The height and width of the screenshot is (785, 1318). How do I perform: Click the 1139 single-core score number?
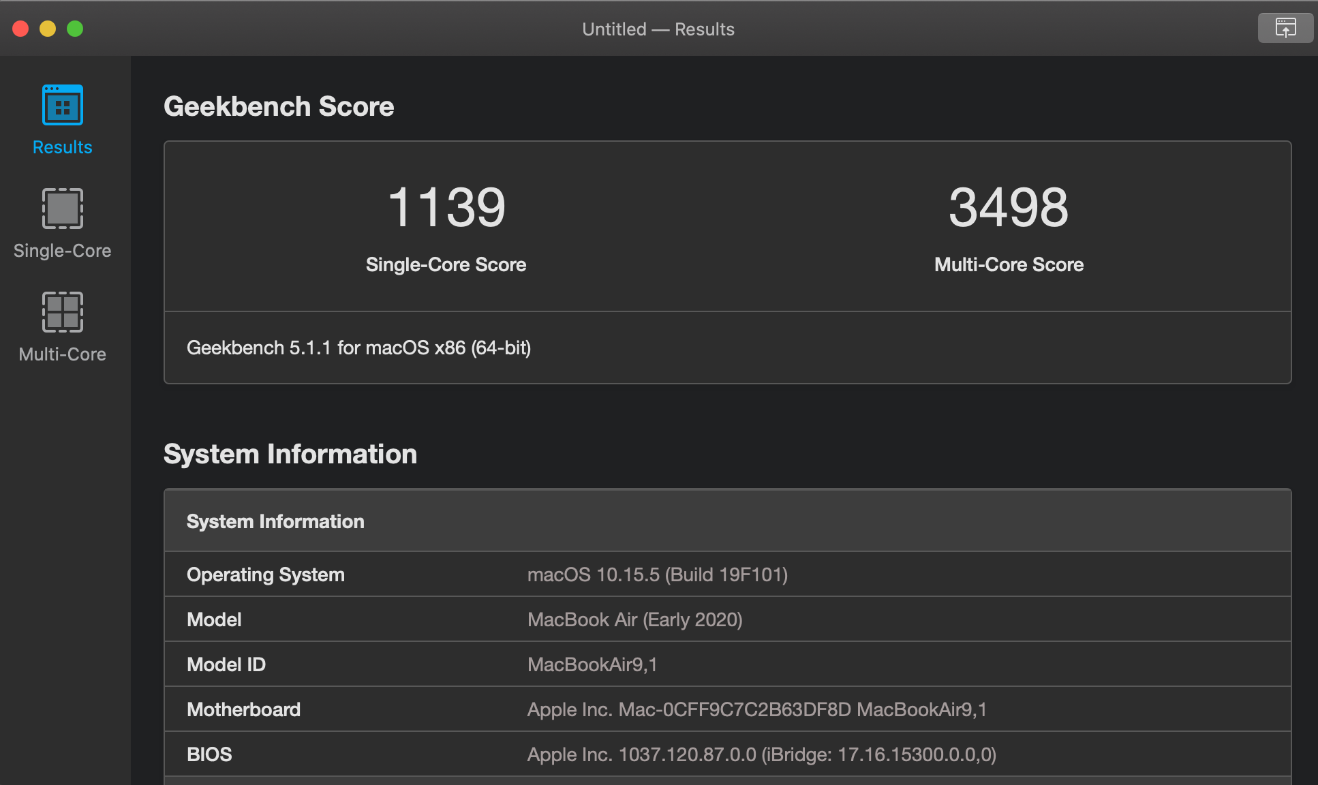[x=446, y=207]
